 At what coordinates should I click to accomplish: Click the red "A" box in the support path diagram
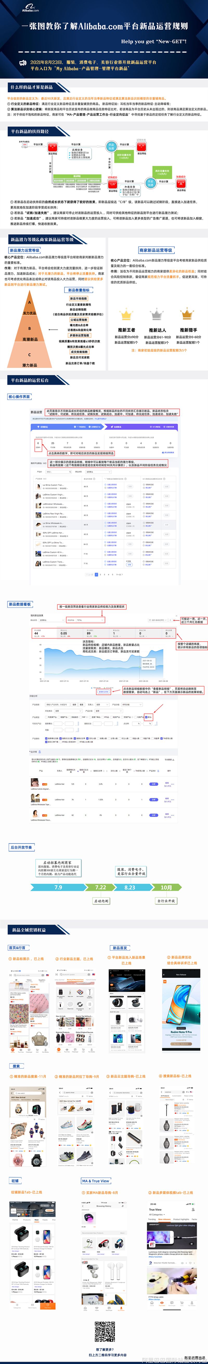point(181,183)
